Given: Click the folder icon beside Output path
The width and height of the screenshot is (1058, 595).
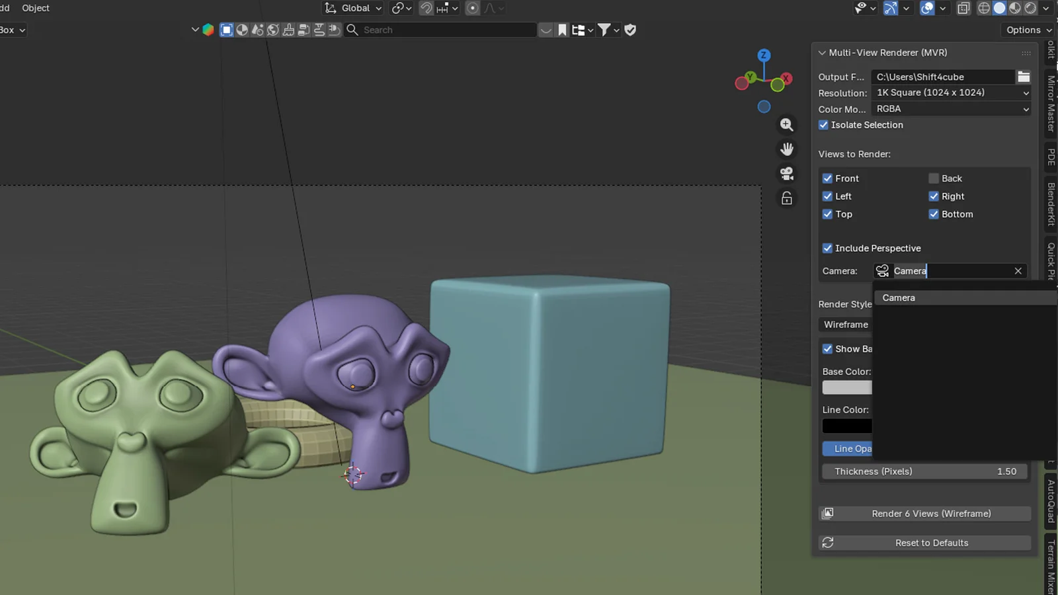Looking at the screenshot, I should [1024, 77].
